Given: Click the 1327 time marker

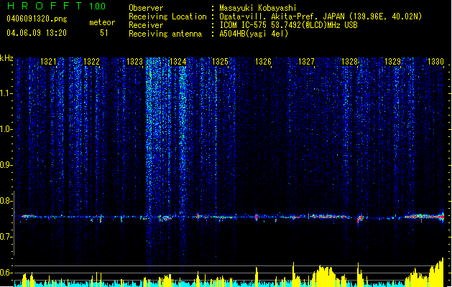Looking at the screenshot, I should [x=306, y=61].
